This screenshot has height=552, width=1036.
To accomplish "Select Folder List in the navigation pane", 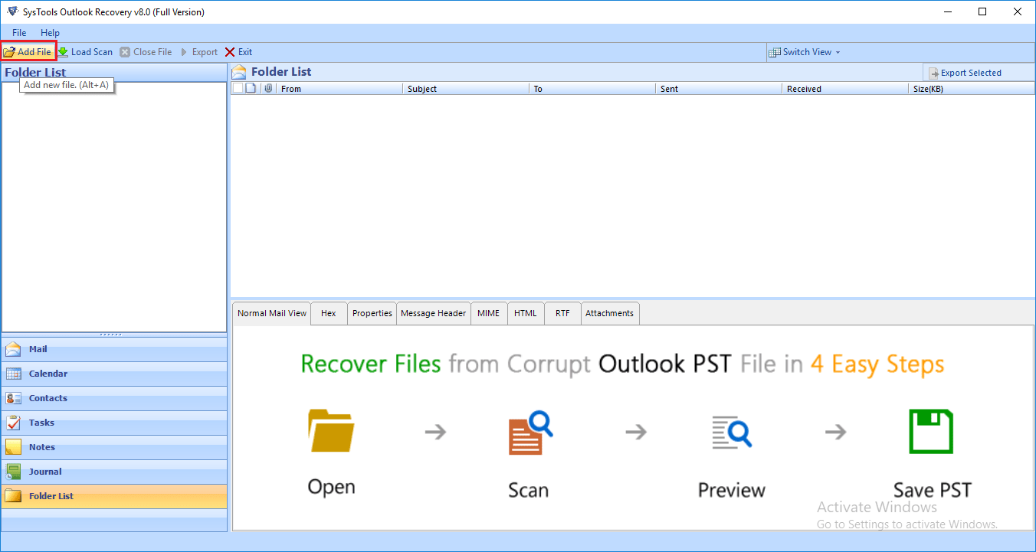I will point(51,496).
